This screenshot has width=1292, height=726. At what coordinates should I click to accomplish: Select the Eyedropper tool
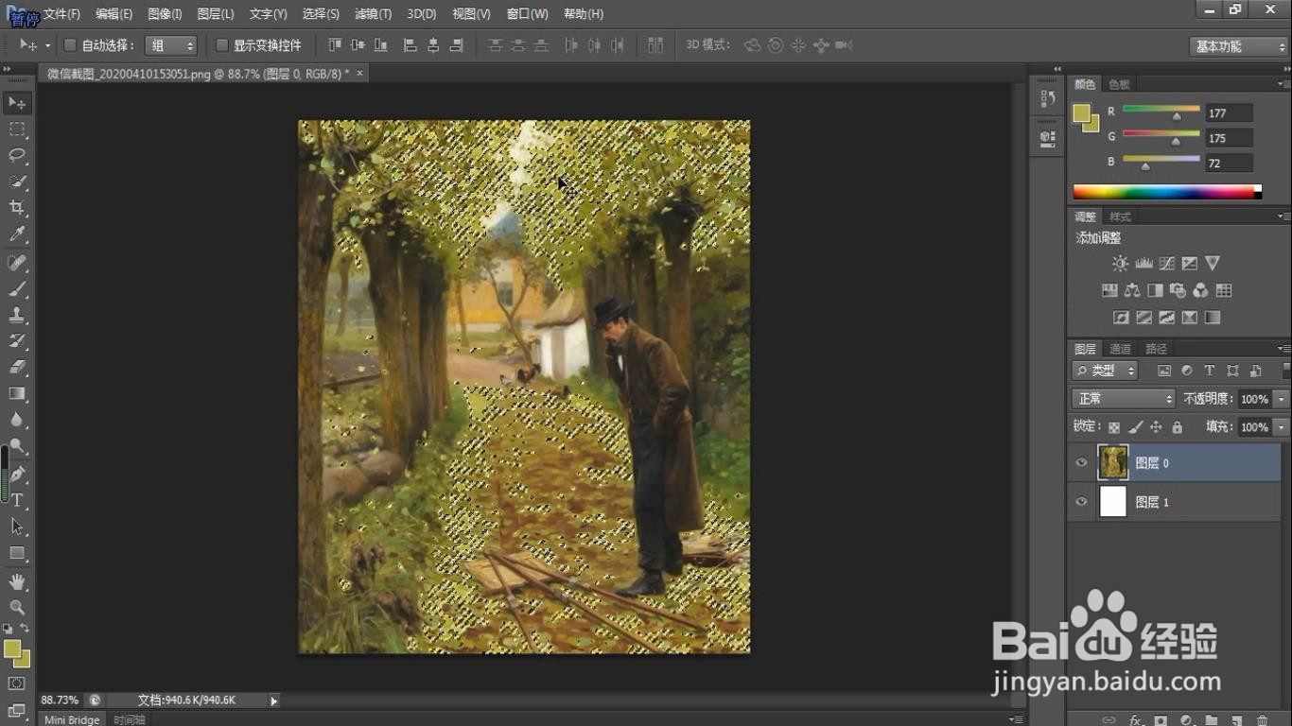pos(17,234)
